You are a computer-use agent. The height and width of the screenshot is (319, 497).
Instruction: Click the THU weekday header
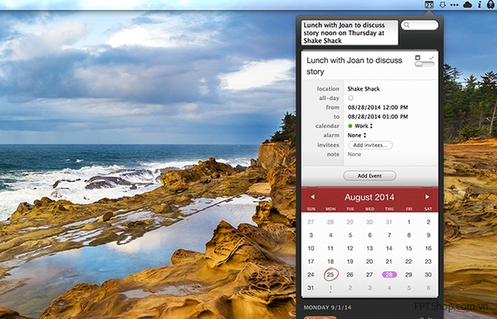point(389,209)
